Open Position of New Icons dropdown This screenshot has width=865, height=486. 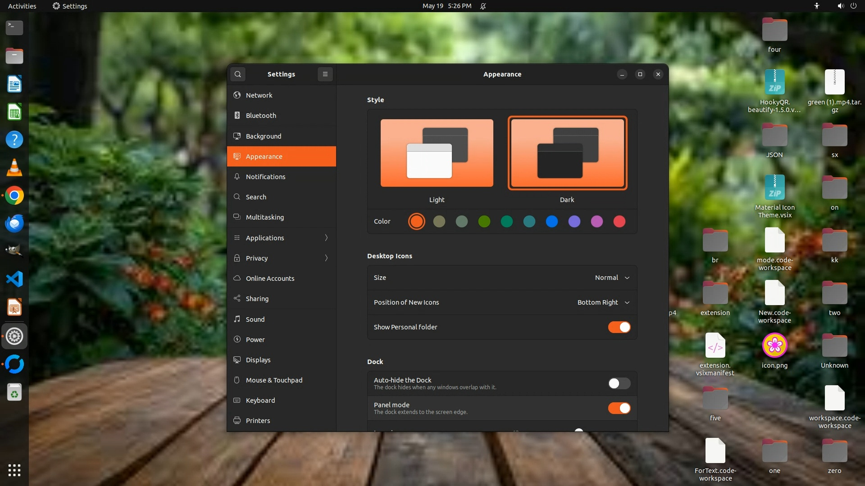pyautogui.click(x=603, y=302)
